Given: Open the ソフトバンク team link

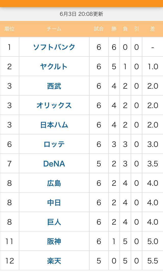Looking at the screenshot, I should [54, 47].
